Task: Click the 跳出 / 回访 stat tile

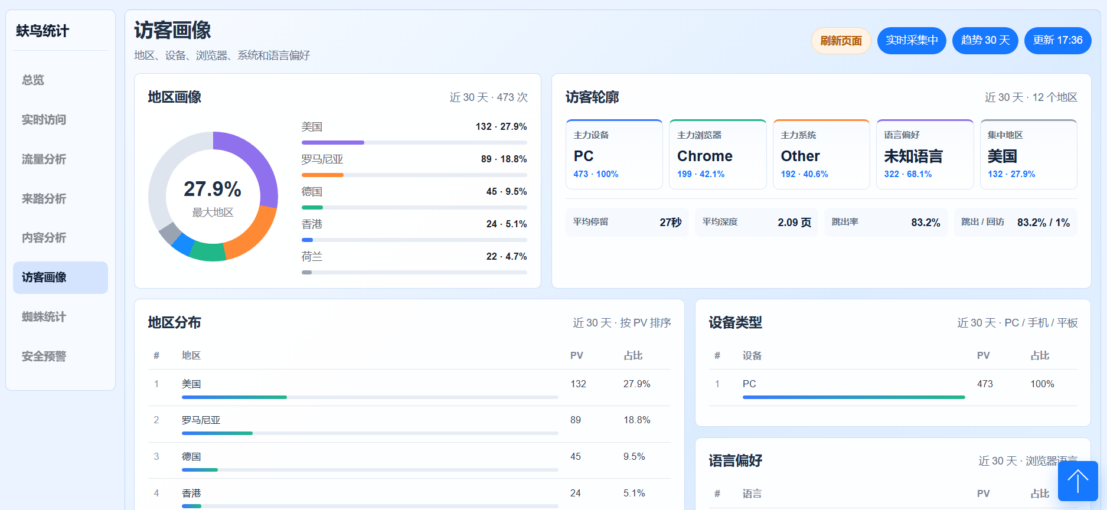Action: coord(1015,223)
